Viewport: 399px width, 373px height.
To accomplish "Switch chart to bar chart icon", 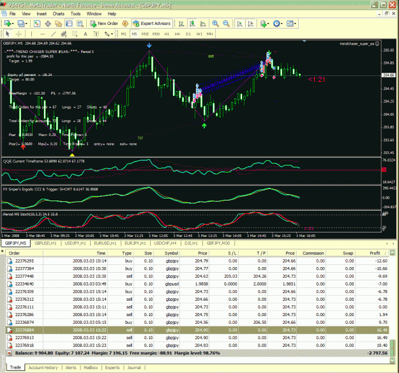I will [181, 24].
